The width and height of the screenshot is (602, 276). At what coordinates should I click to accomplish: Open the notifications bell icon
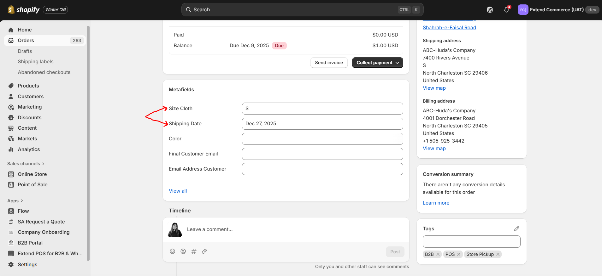pyautogui.click(x=506, y=10)
